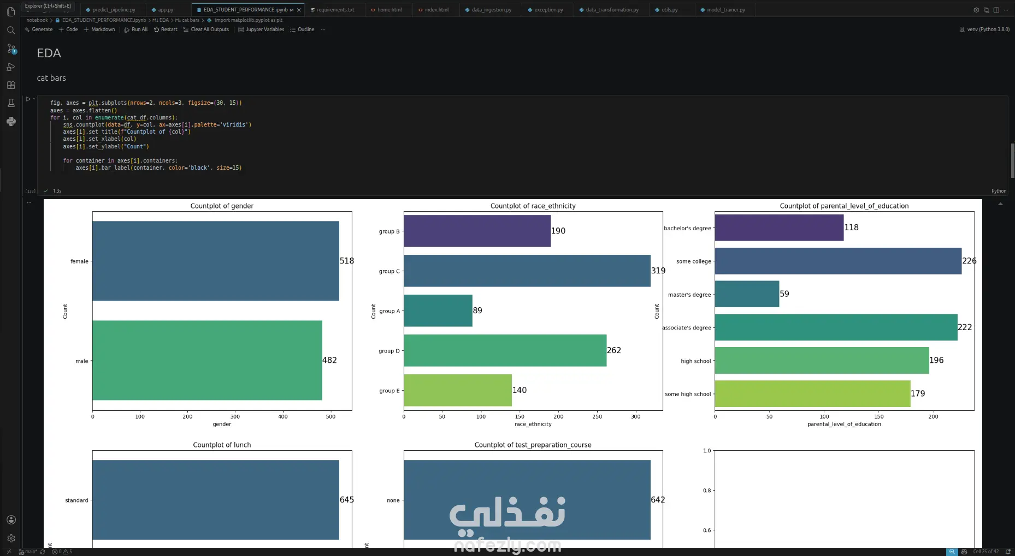The width and height of the screenshot is (1015, 556).
Task: Open the Accounts menu
Action: click(x=11, y=520)
